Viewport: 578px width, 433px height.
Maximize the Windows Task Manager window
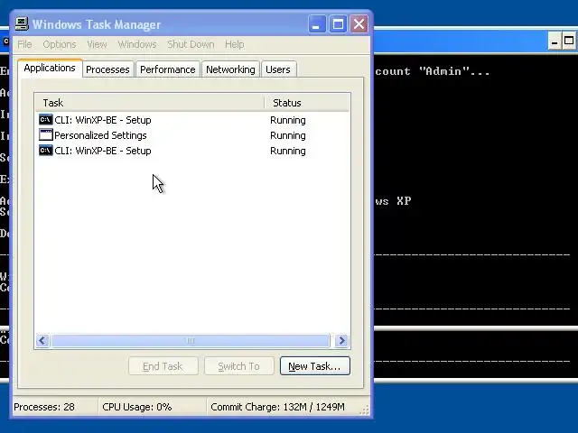[x=338, y=24]
